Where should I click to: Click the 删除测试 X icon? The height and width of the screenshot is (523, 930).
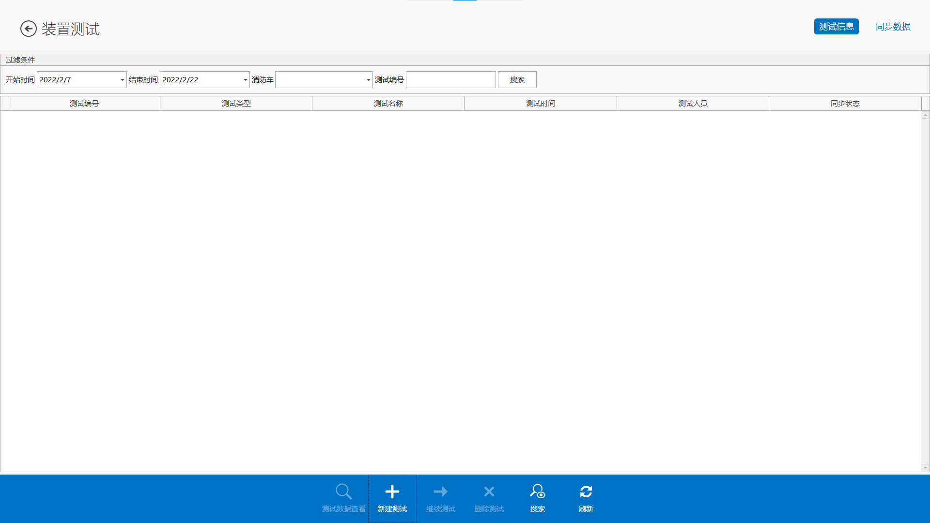tap(489, 492)
